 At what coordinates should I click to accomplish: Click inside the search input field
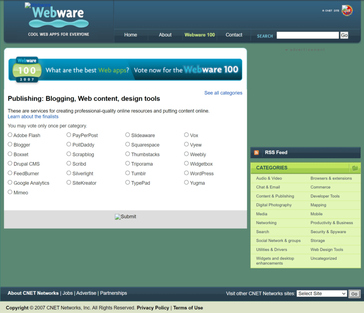[x=307, y=35]
